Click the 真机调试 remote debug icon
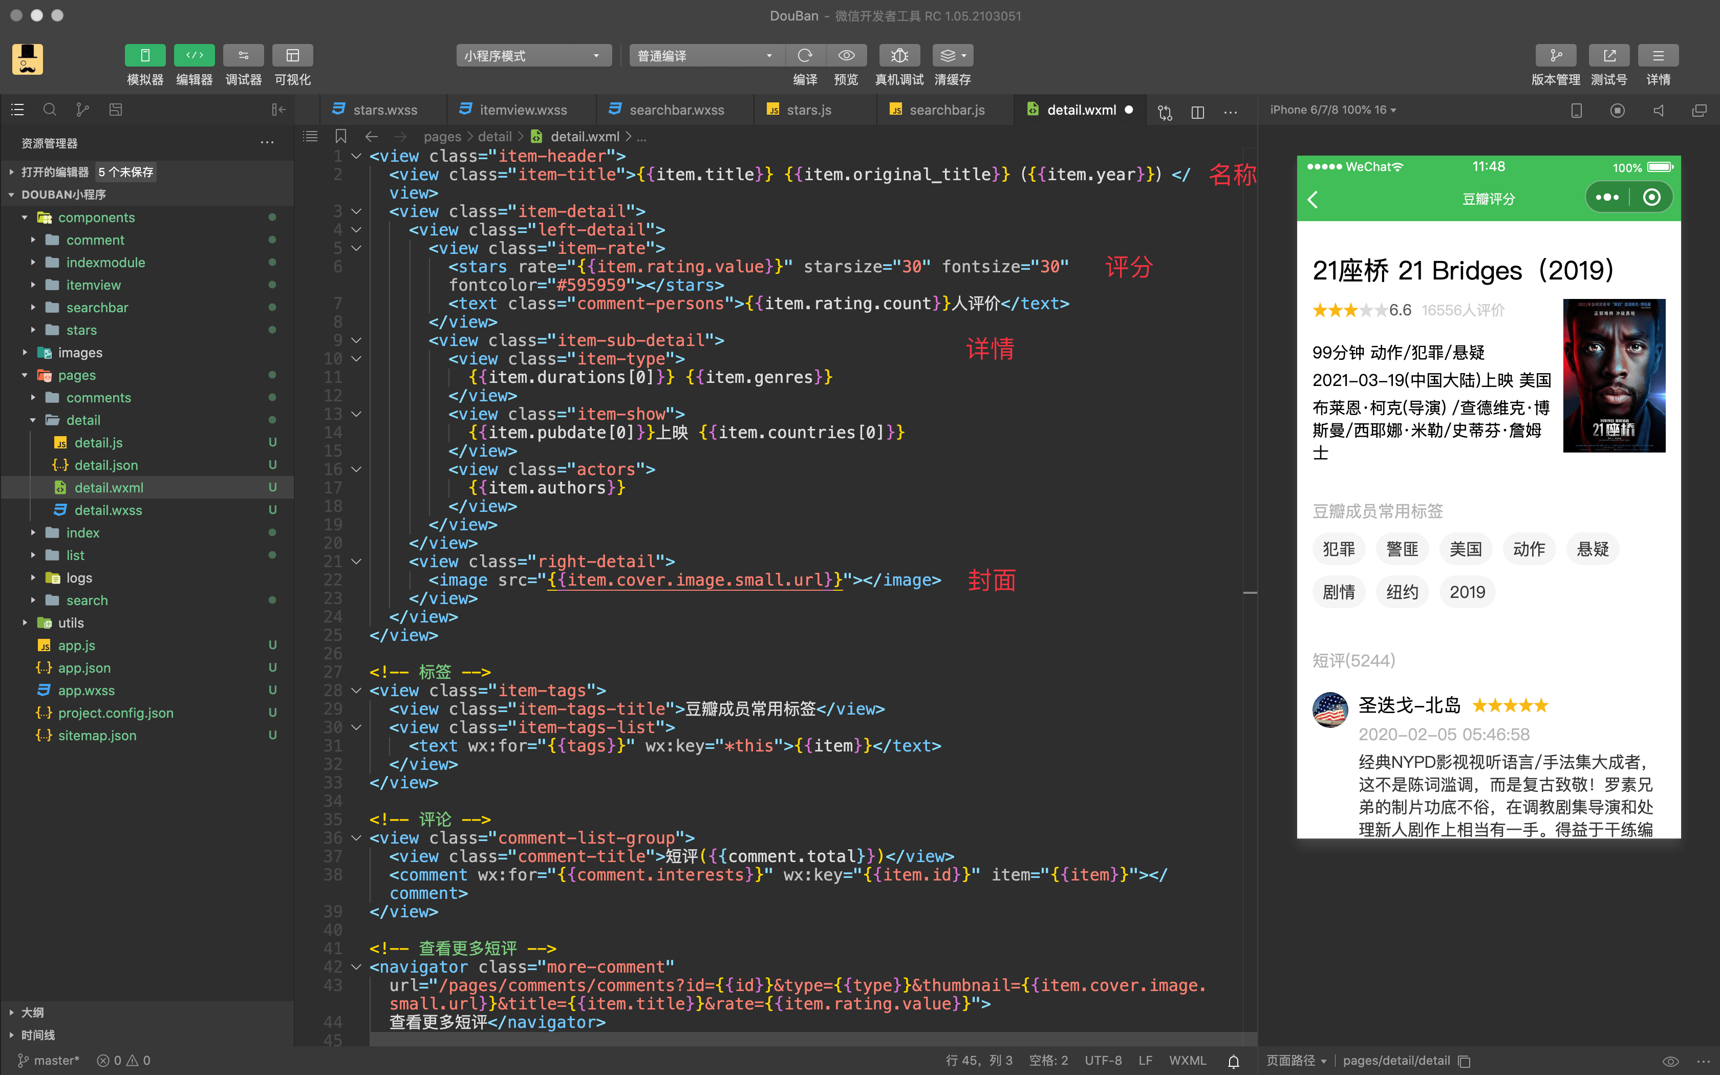Screen dimensions: 1720x1075 (899, 55)
